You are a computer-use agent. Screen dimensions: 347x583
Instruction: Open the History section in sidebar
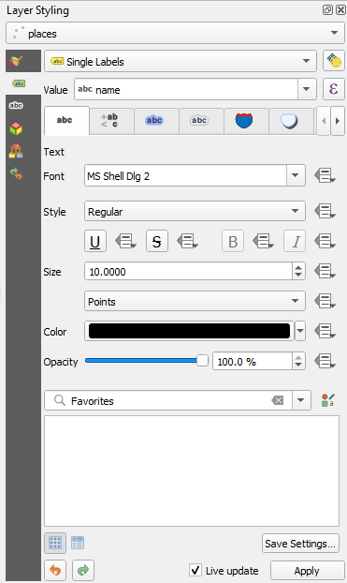click(x=16, y=173)
